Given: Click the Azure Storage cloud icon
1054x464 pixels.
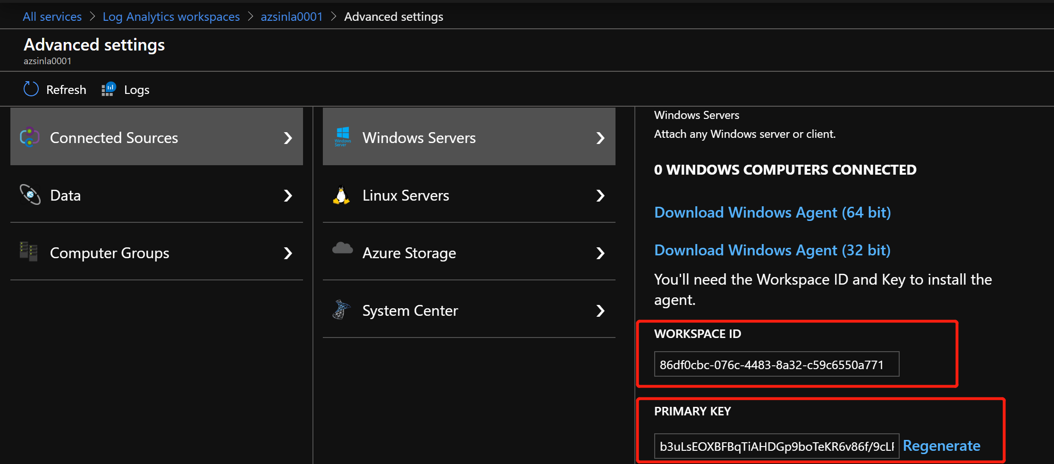Looking at the screenshot, I should point(343,248).
